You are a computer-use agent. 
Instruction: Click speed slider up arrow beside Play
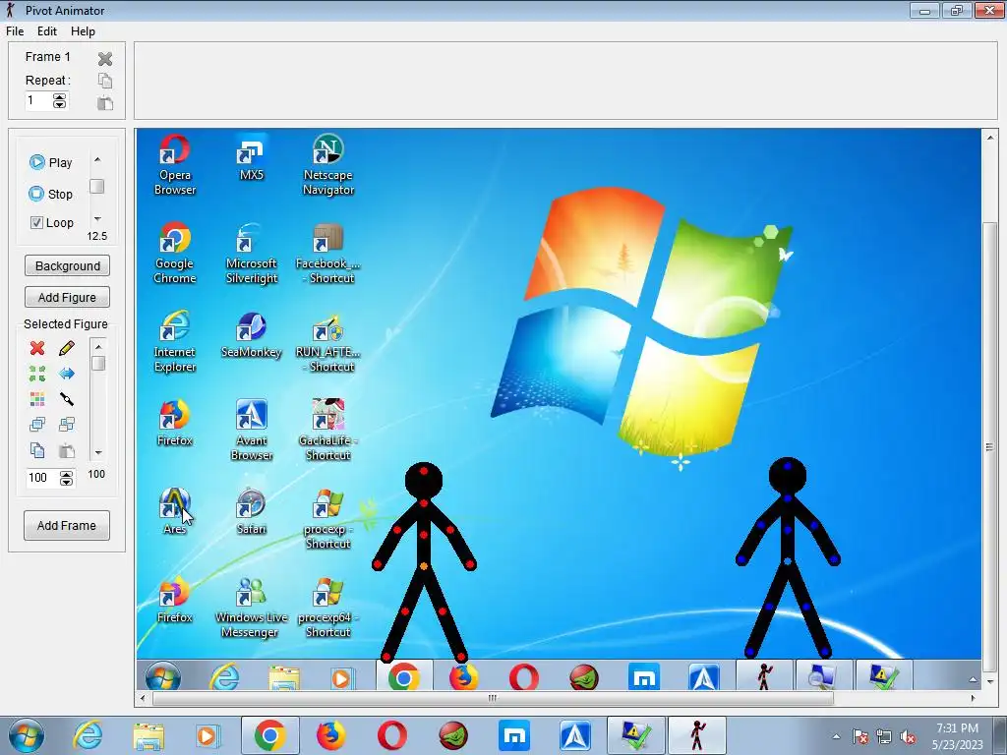pyautogui.click(x=97, y=160)
